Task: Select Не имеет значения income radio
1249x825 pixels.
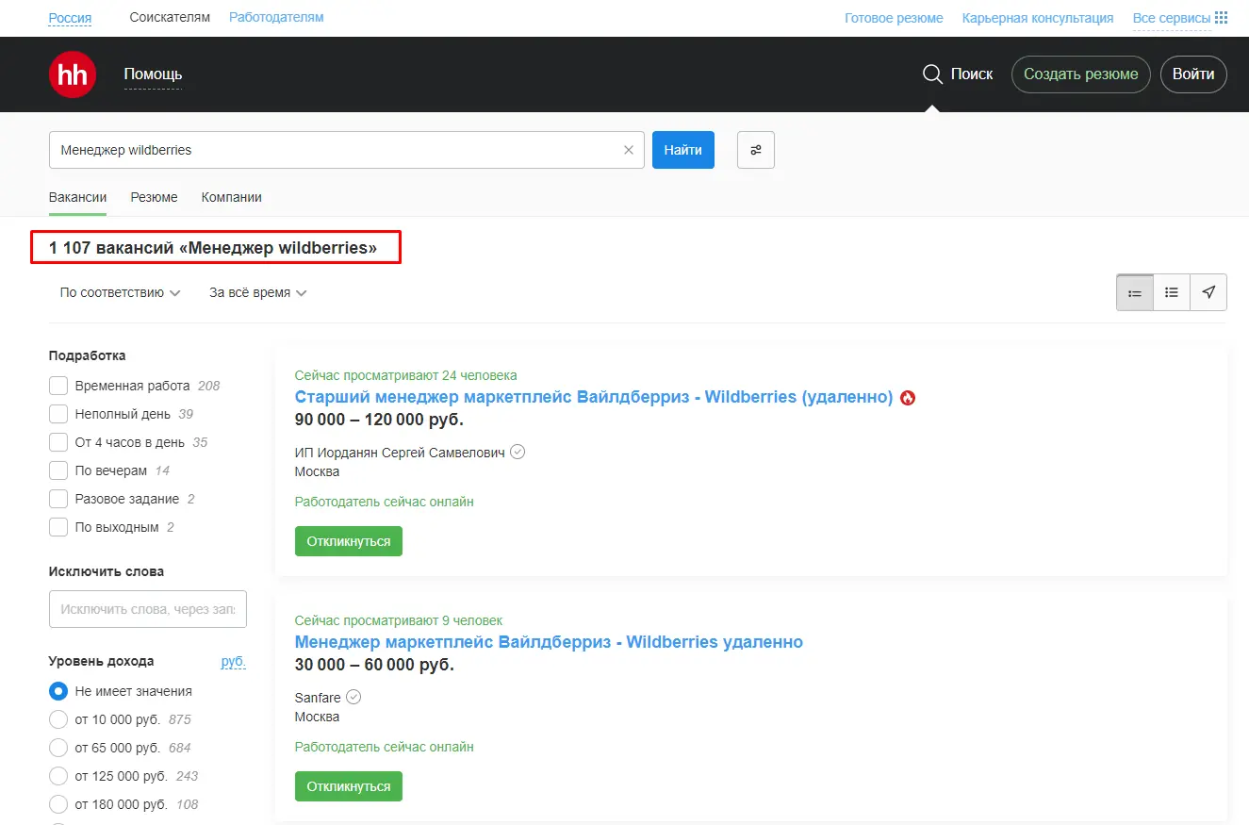Action: coord(58,691)
